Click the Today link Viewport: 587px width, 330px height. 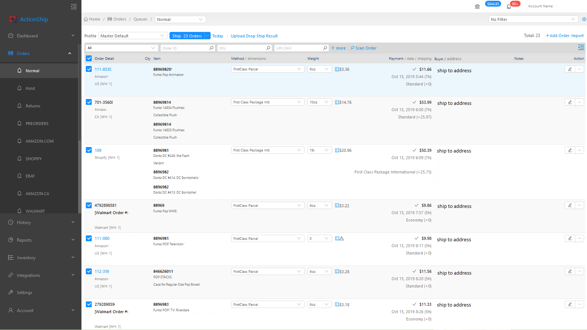218,36
